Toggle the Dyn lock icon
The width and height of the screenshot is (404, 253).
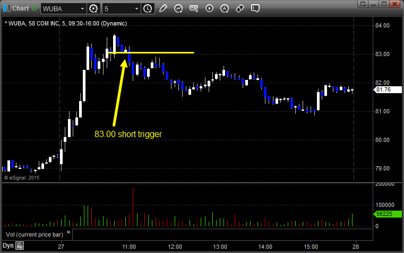pos(20,246)
